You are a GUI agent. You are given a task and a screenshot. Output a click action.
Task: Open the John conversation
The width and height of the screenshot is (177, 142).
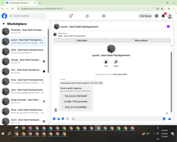(x=23, y=91)
